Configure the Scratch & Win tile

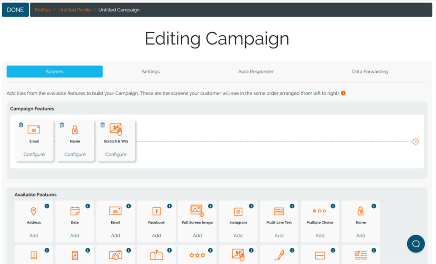coord(116,154)
